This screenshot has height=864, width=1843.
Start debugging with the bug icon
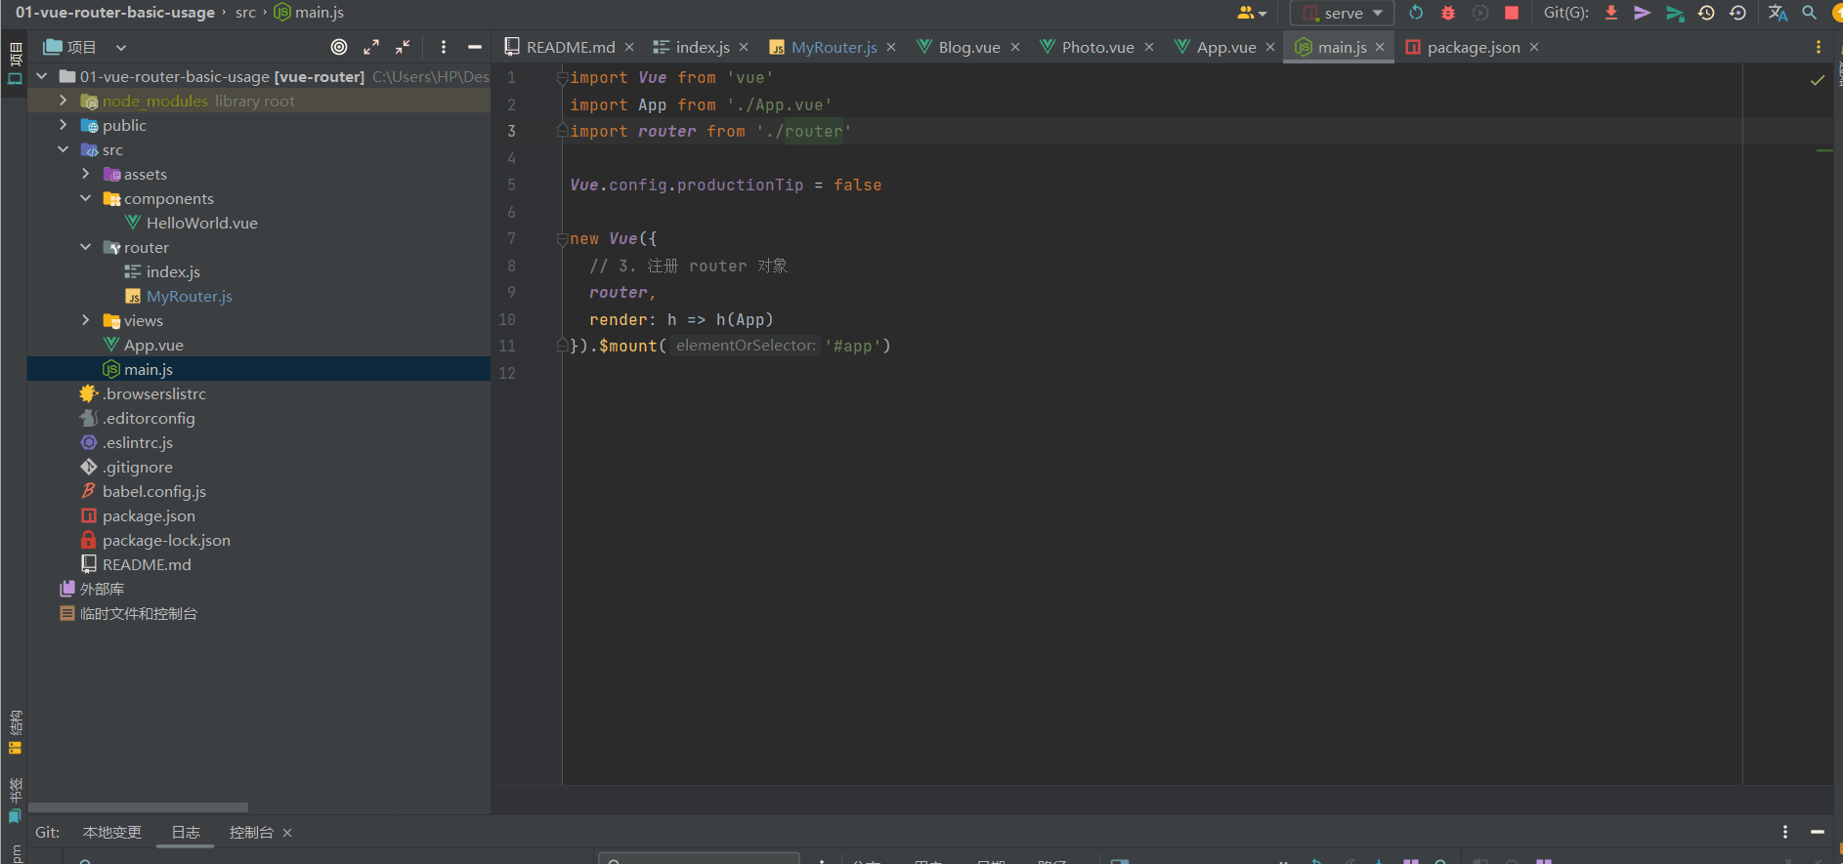[x=1448, y=13]
